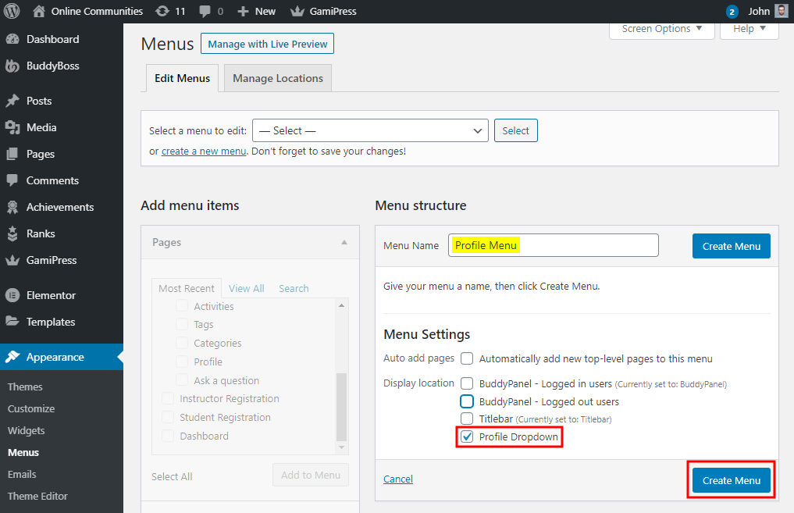Image resolution: width=794 pixels, height=513 pixels.
Task: Check BuddyPanel - Logged out users location
Action: 467,401
